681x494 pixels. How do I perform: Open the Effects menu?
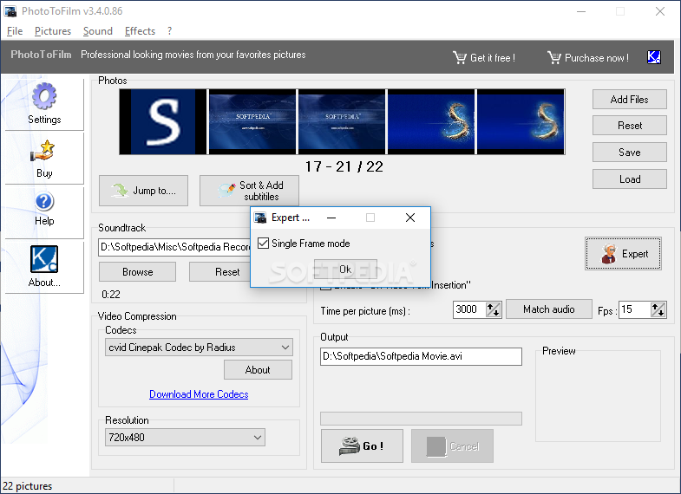click(x=140, y=31)
